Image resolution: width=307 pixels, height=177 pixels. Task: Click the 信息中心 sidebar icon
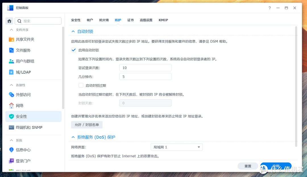11,150
